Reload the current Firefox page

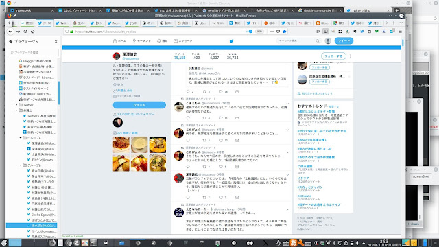[x=25, y=32]
